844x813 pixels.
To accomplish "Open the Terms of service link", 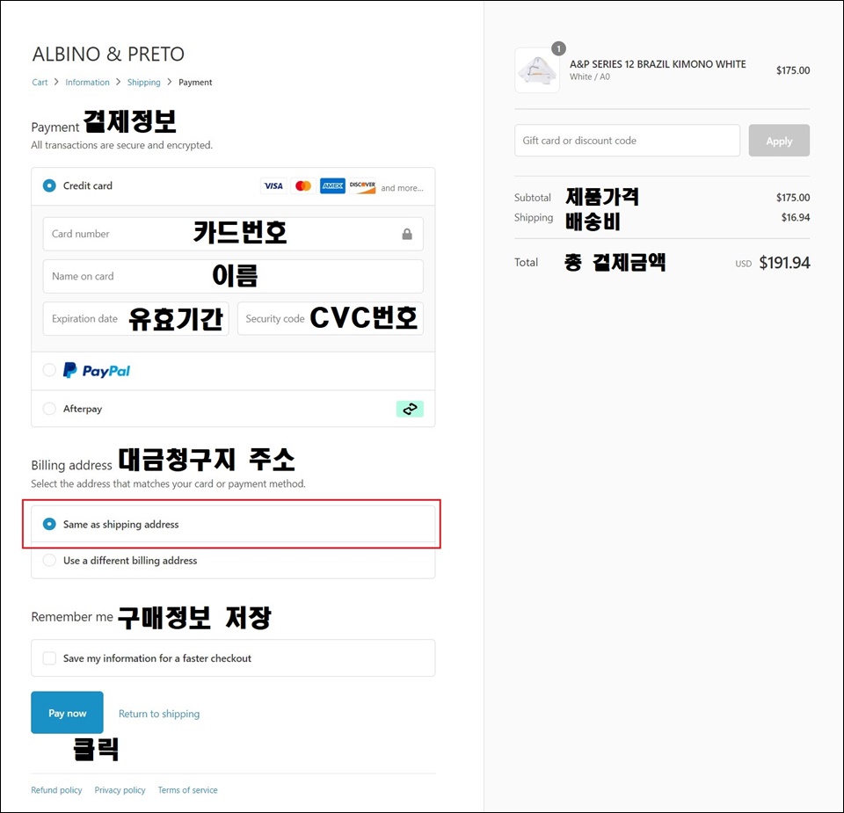I will [x=188, y=790].
